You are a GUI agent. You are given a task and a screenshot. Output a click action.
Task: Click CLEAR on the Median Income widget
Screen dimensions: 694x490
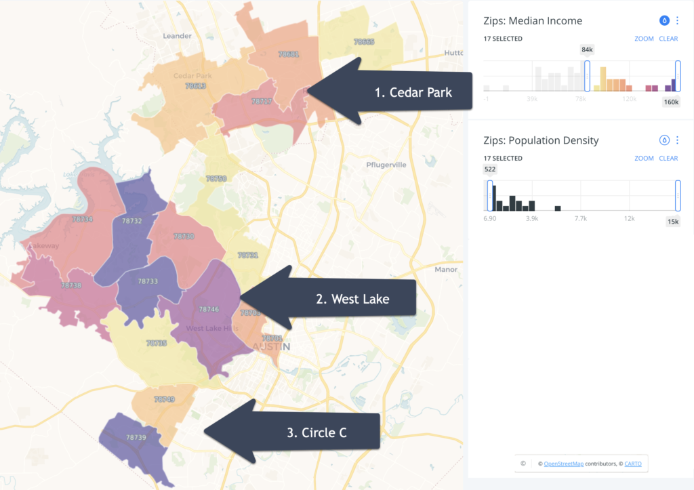(x=668, y=39)
